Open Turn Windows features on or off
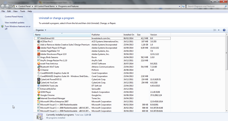The width and height of the screenshot is (228, 121). tap(18, 28)
